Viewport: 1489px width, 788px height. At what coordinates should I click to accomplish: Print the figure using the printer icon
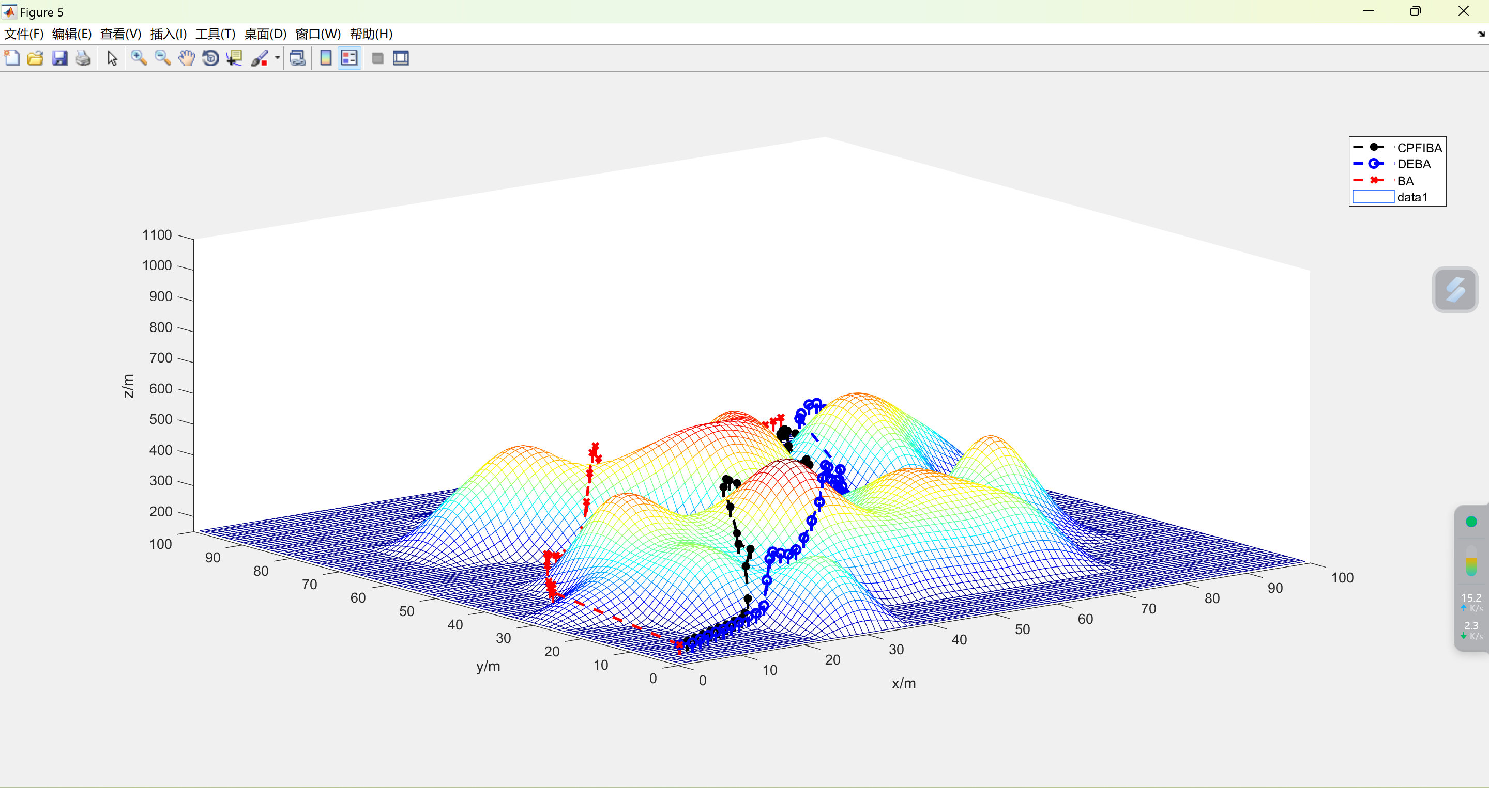(x=83, y=58)
